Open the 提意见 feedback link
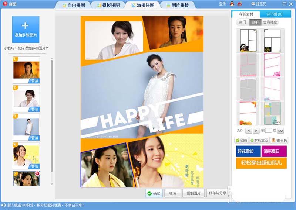The image size is (296, 210). (x=259, y=4)
